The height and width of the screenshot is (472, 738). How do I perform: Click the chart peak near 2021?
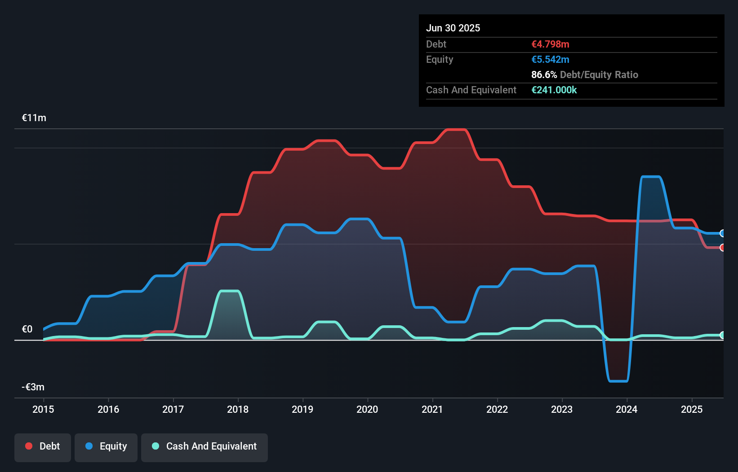point(455,130)
